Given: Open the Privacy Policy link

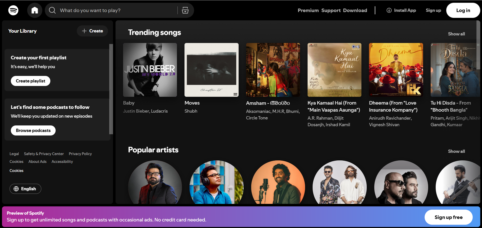Looking at the screenshot, I should point(80,154).
